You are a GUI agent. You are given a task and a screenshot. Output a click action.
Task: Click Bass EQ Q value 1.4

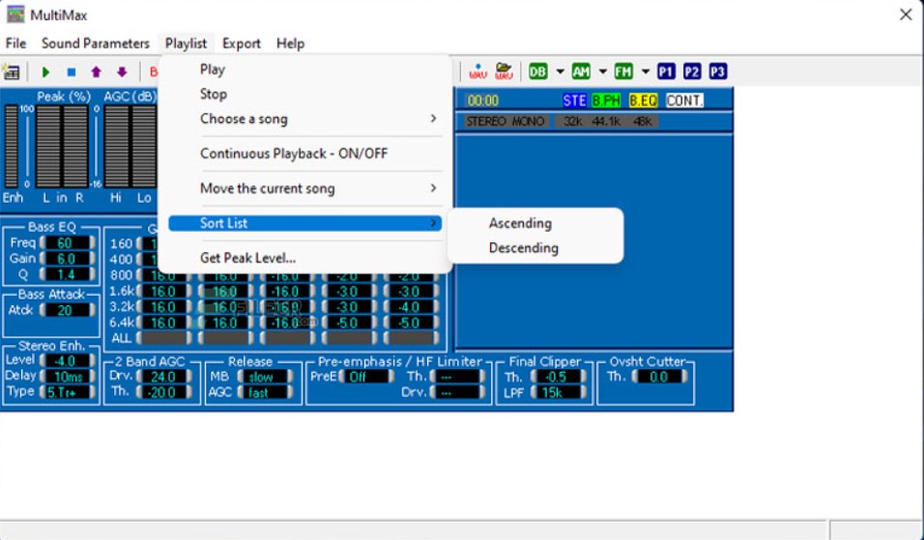tap(67, 274)
